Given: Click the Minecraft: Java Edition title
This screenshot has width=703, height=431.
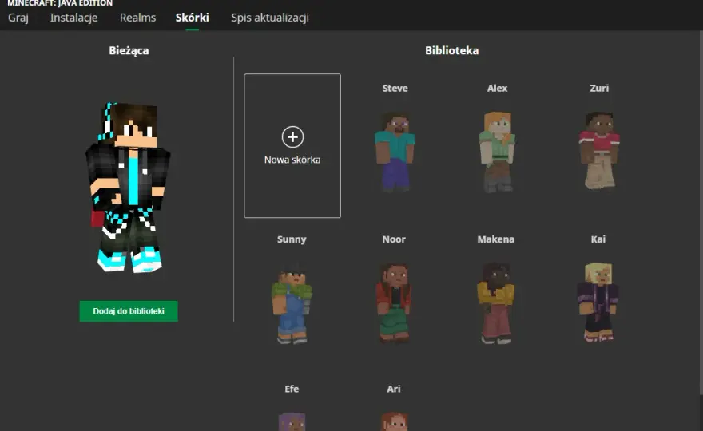Looking at the screenshot, I should [60, 3].
